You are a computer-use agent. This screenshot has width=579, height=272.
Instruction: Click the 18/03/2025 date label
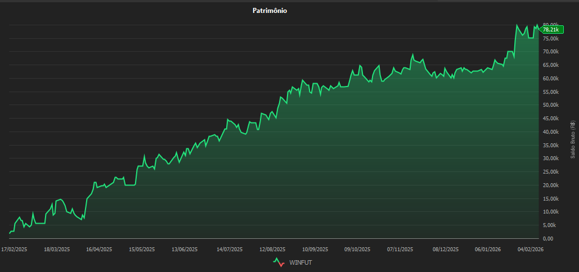pyautogui.click(x=56, y=249)
